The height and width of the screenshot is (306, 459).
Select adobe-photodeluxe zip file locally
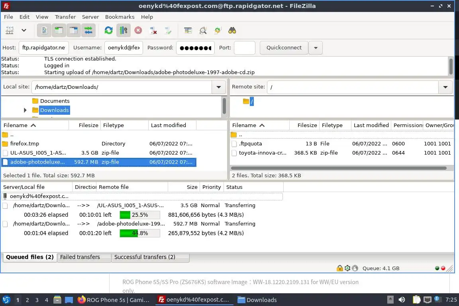pos(99,162)
